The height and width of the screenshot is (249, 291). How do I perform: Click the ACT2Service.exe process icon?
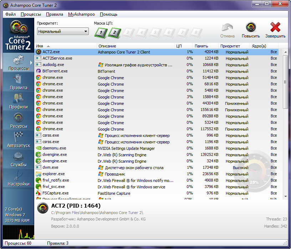[x=39, y=58]
